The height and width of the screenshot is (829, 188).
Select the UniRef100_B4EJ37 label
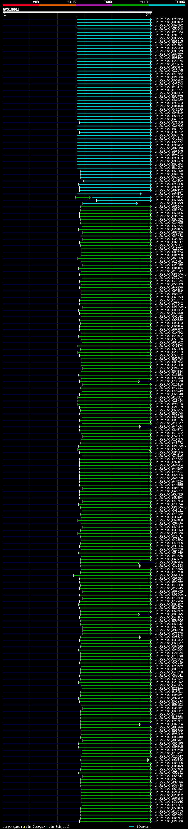tap(168, 714)
